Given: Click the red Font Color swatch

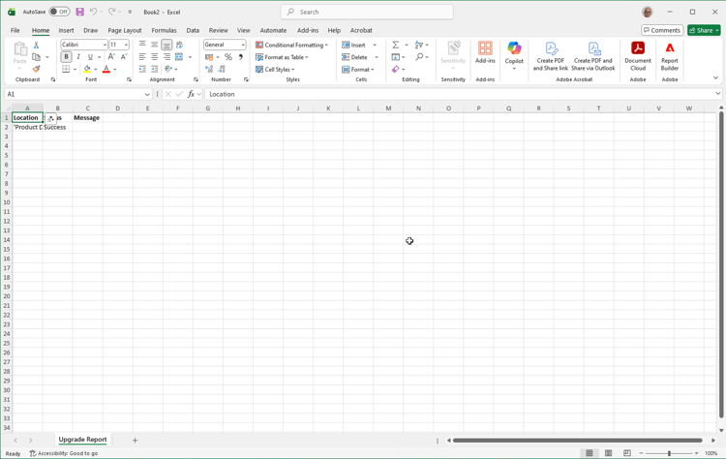Looking at the screenshot, I should 106,69.
